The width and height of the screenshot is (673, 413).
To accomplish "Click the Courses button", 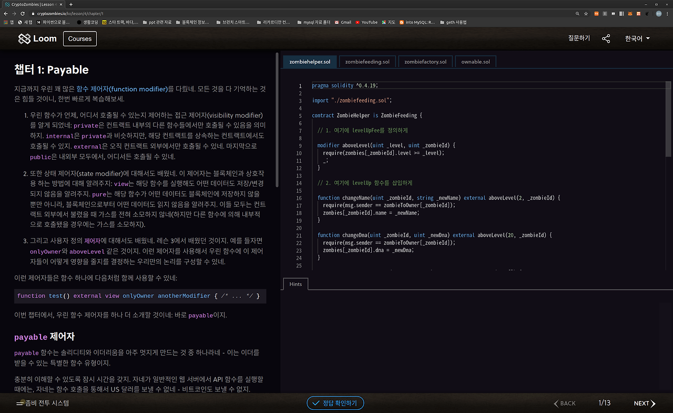I will click(x=80, y=39).
